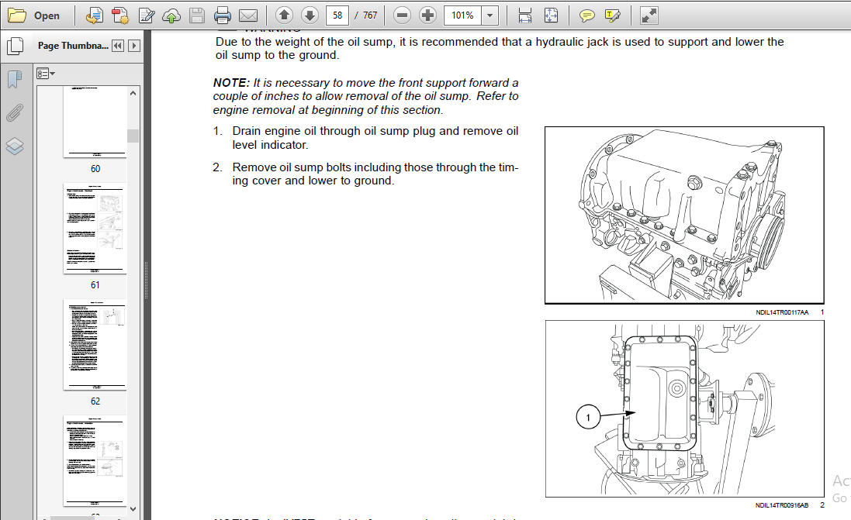This screenshot has width=851, height=520.
Task: Click the save floppy disk icon
Action: click(x=197, y=15)
